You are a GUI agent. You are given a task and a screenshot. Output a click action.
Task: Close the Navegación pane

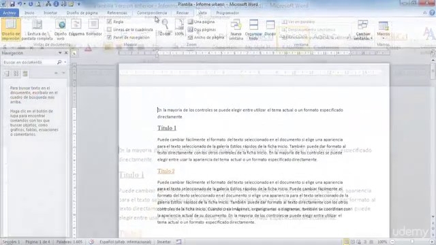pos(66,53)
